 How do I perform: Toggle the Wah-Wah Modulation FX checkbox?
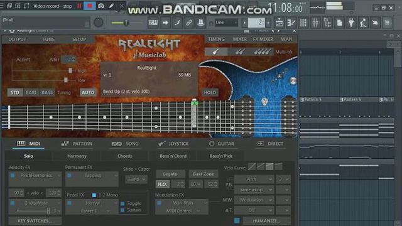point(159,203)
